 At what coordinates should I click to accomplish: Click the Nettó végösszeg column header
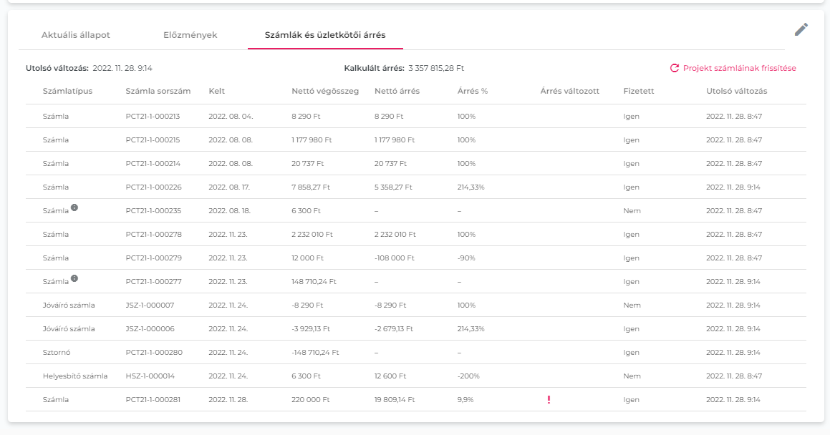325,91
